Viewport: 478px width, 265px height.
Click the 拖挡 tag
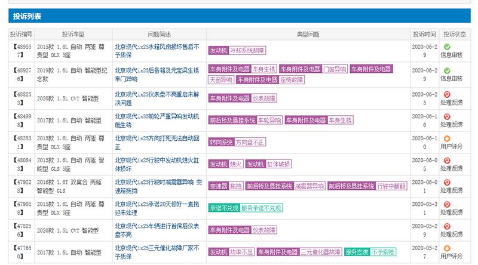pyautogui.click(x=235, y=186)
